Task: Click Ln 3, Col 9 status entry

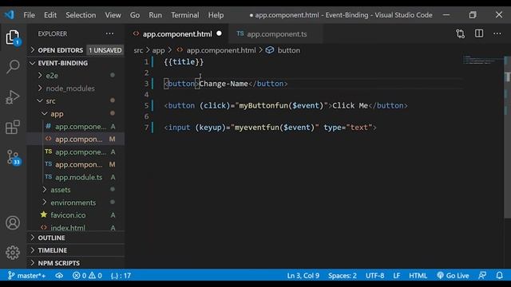Action: [303, 276]
